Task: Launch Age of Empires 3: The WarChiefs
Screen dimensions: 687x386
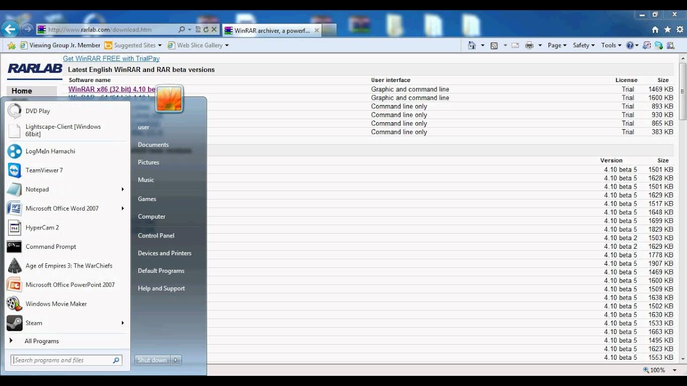Action: tap(67, 266)
